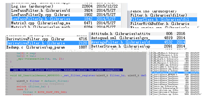Click the highlighted DLPF filter comment line
This screenshot has width=202, height=98.
[x=66, y=70]
